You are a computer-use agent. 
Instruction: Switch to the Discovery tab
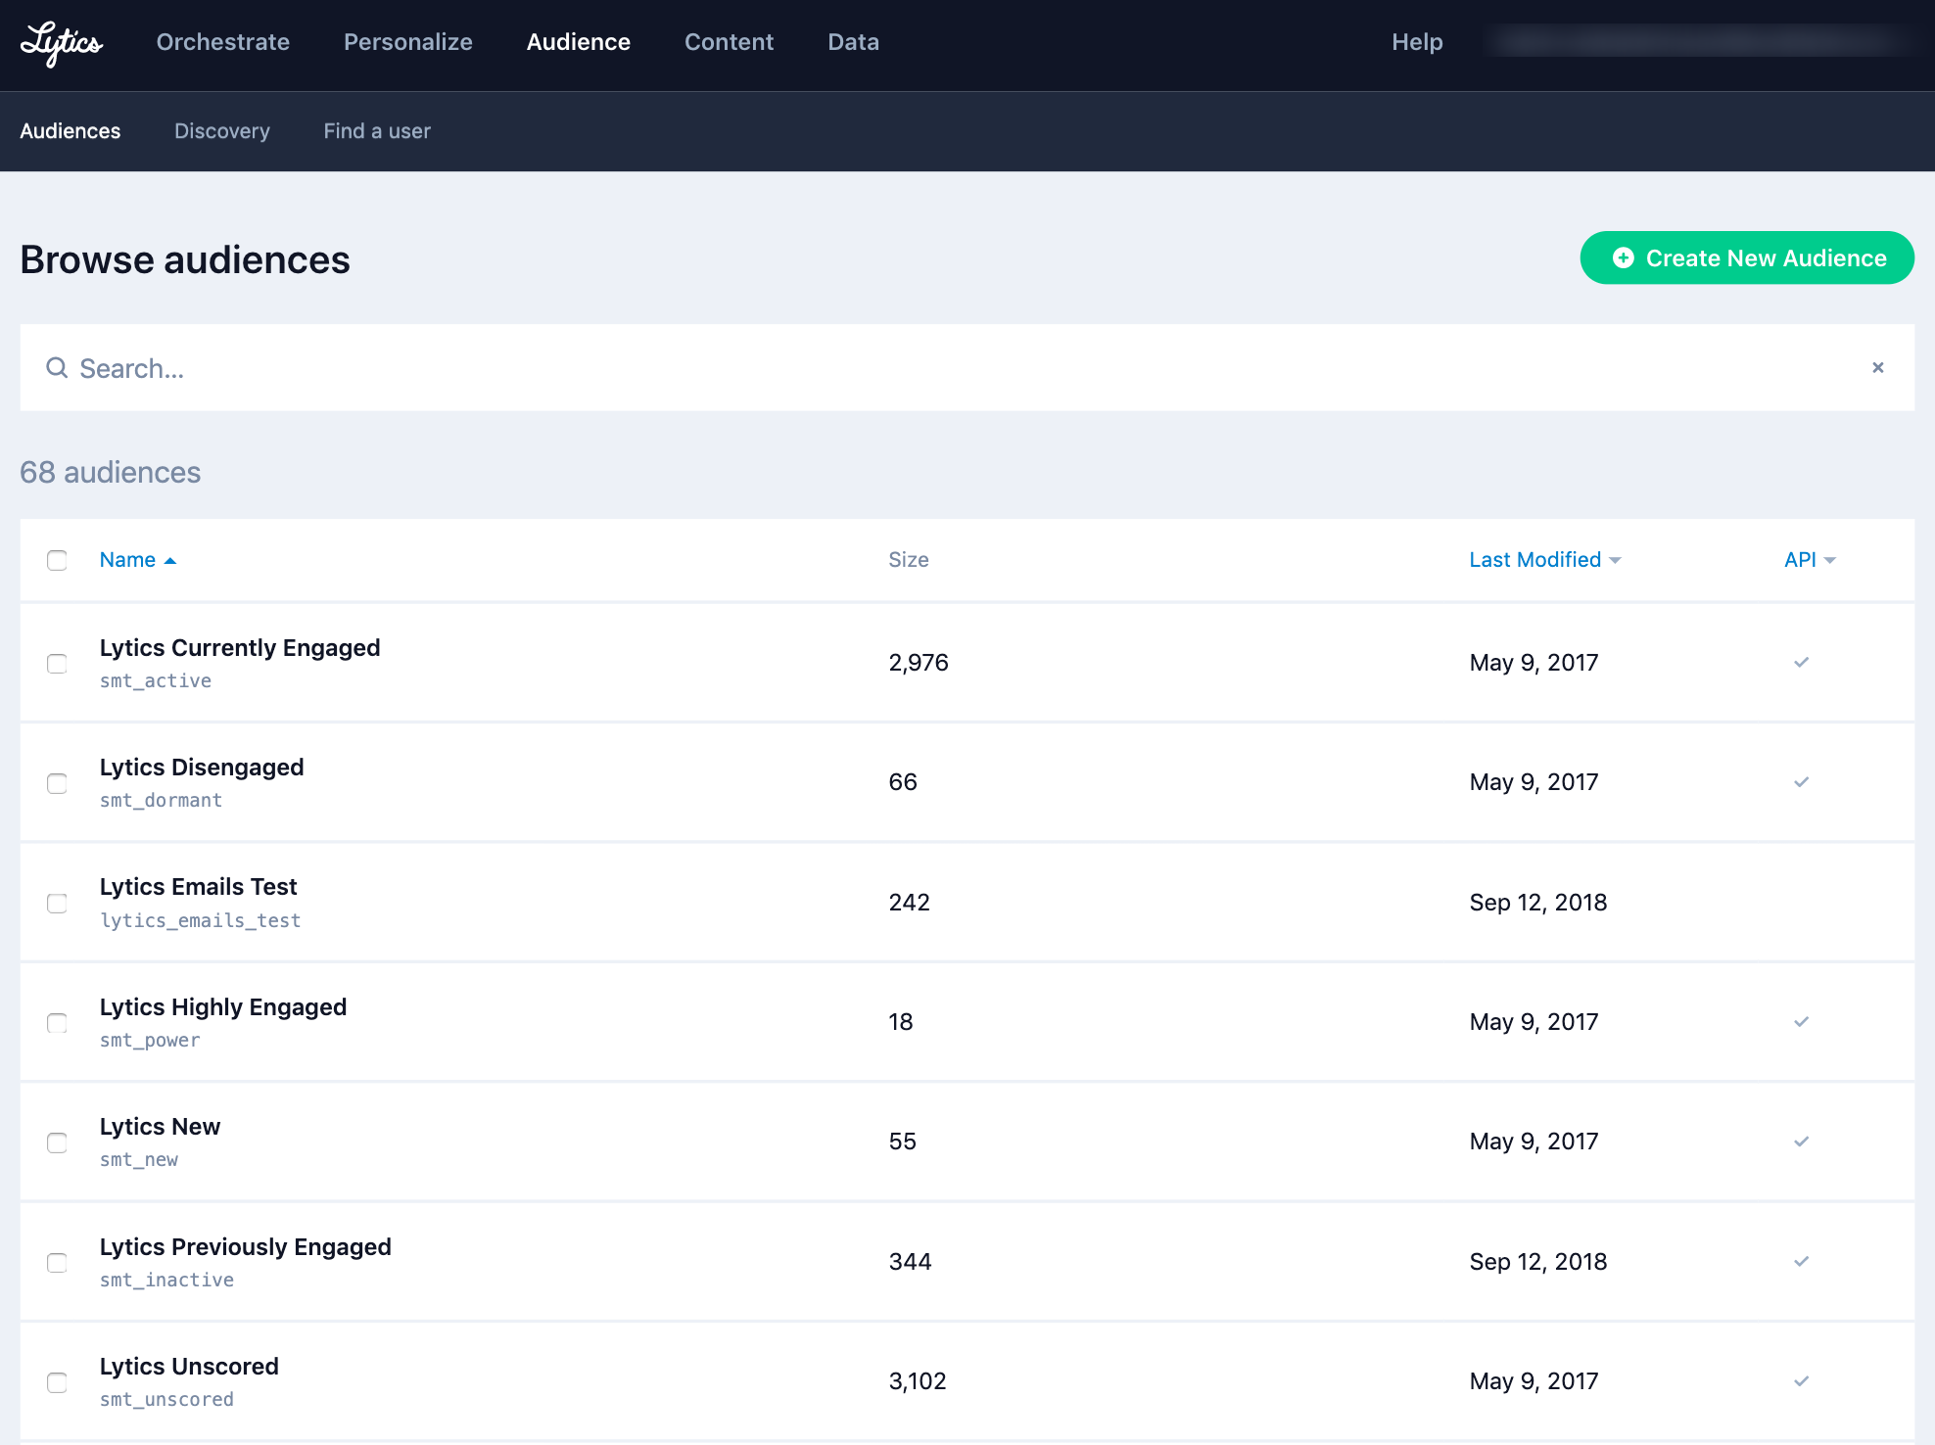point(221,131)
